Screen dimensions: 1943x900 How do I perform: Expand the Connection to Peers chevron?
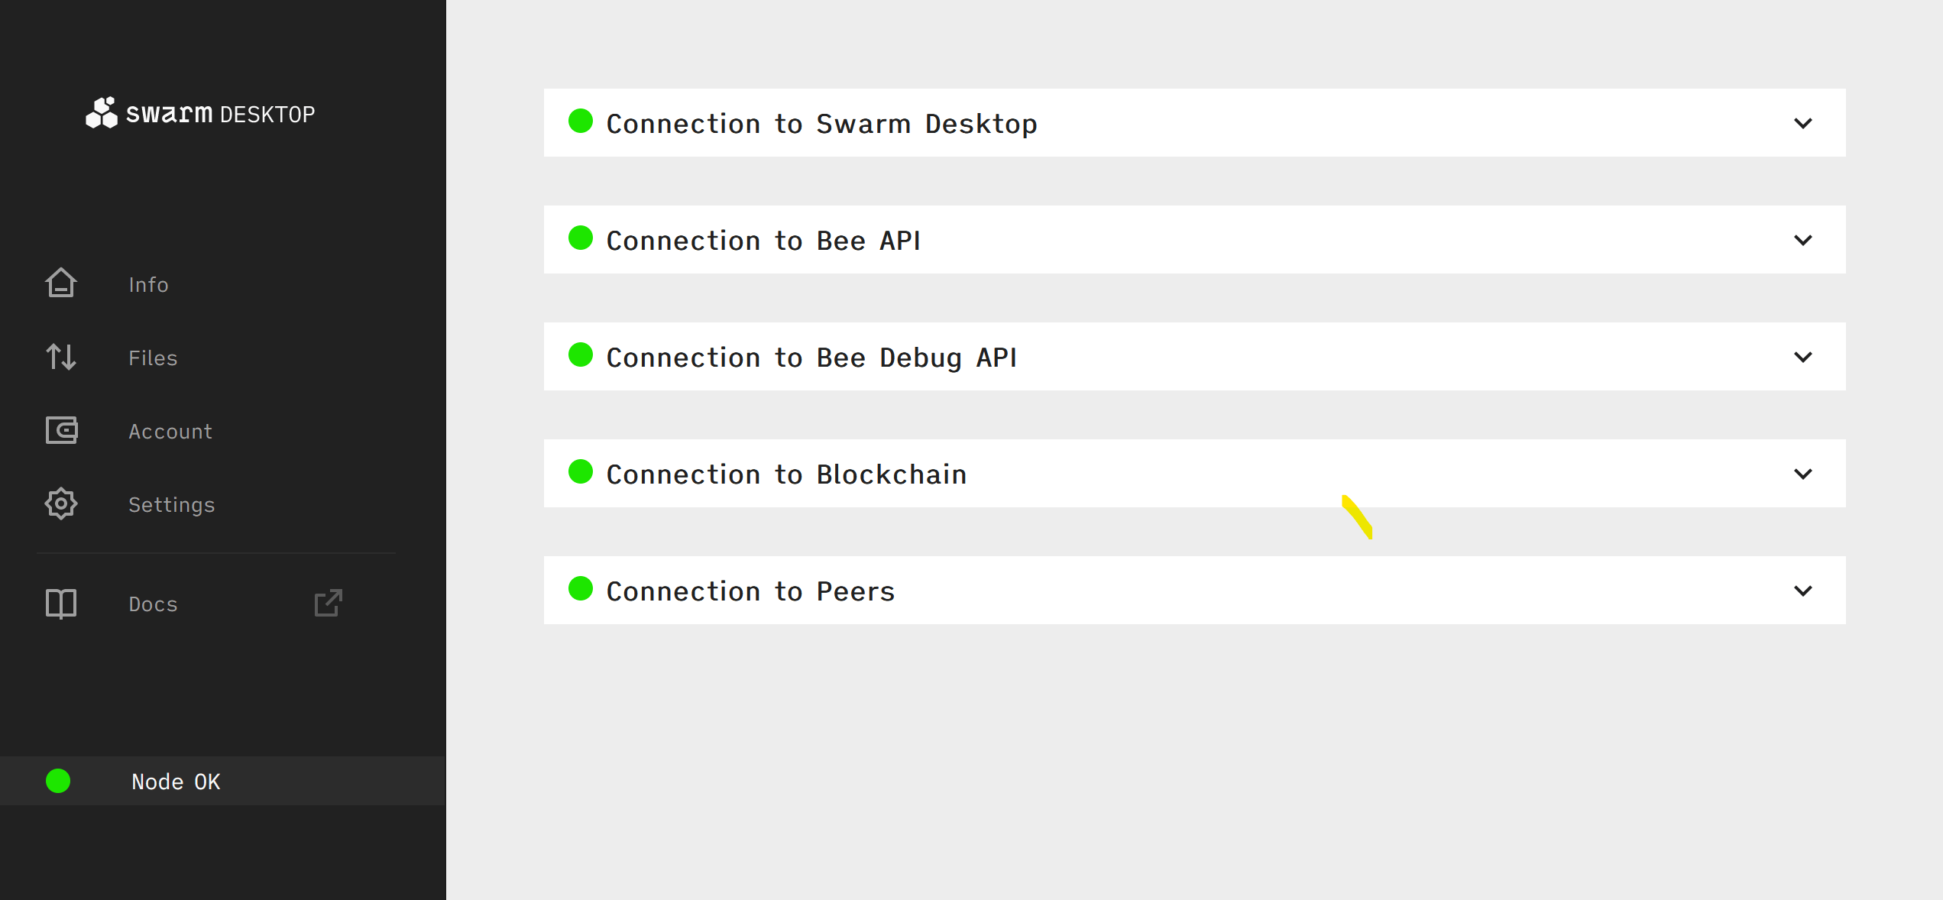1803,591
